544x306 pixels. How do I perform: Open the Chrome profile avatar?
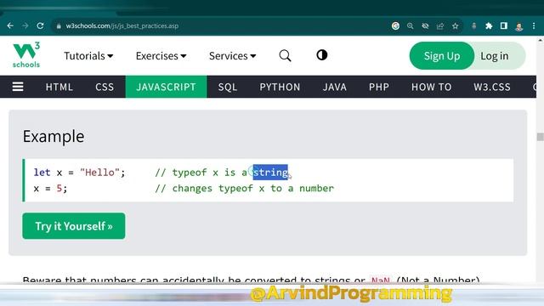519,26
